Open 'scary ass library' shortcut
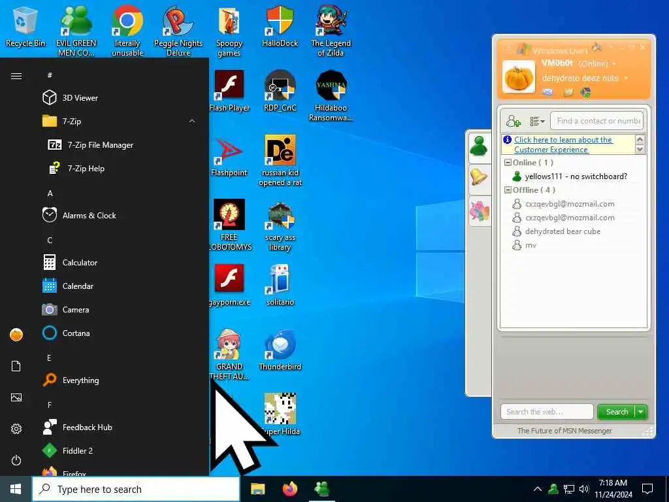Image resolution: width=669 pixels, height=502 pixels. (x=280, y=226)
